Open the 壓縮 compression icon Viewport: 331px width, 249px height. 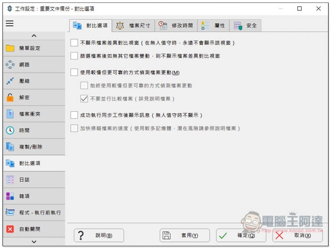pos(10,81)
